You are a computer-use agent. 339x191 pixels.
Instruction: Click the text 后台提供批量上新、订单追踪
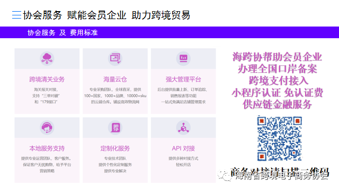tap(182, 90)
